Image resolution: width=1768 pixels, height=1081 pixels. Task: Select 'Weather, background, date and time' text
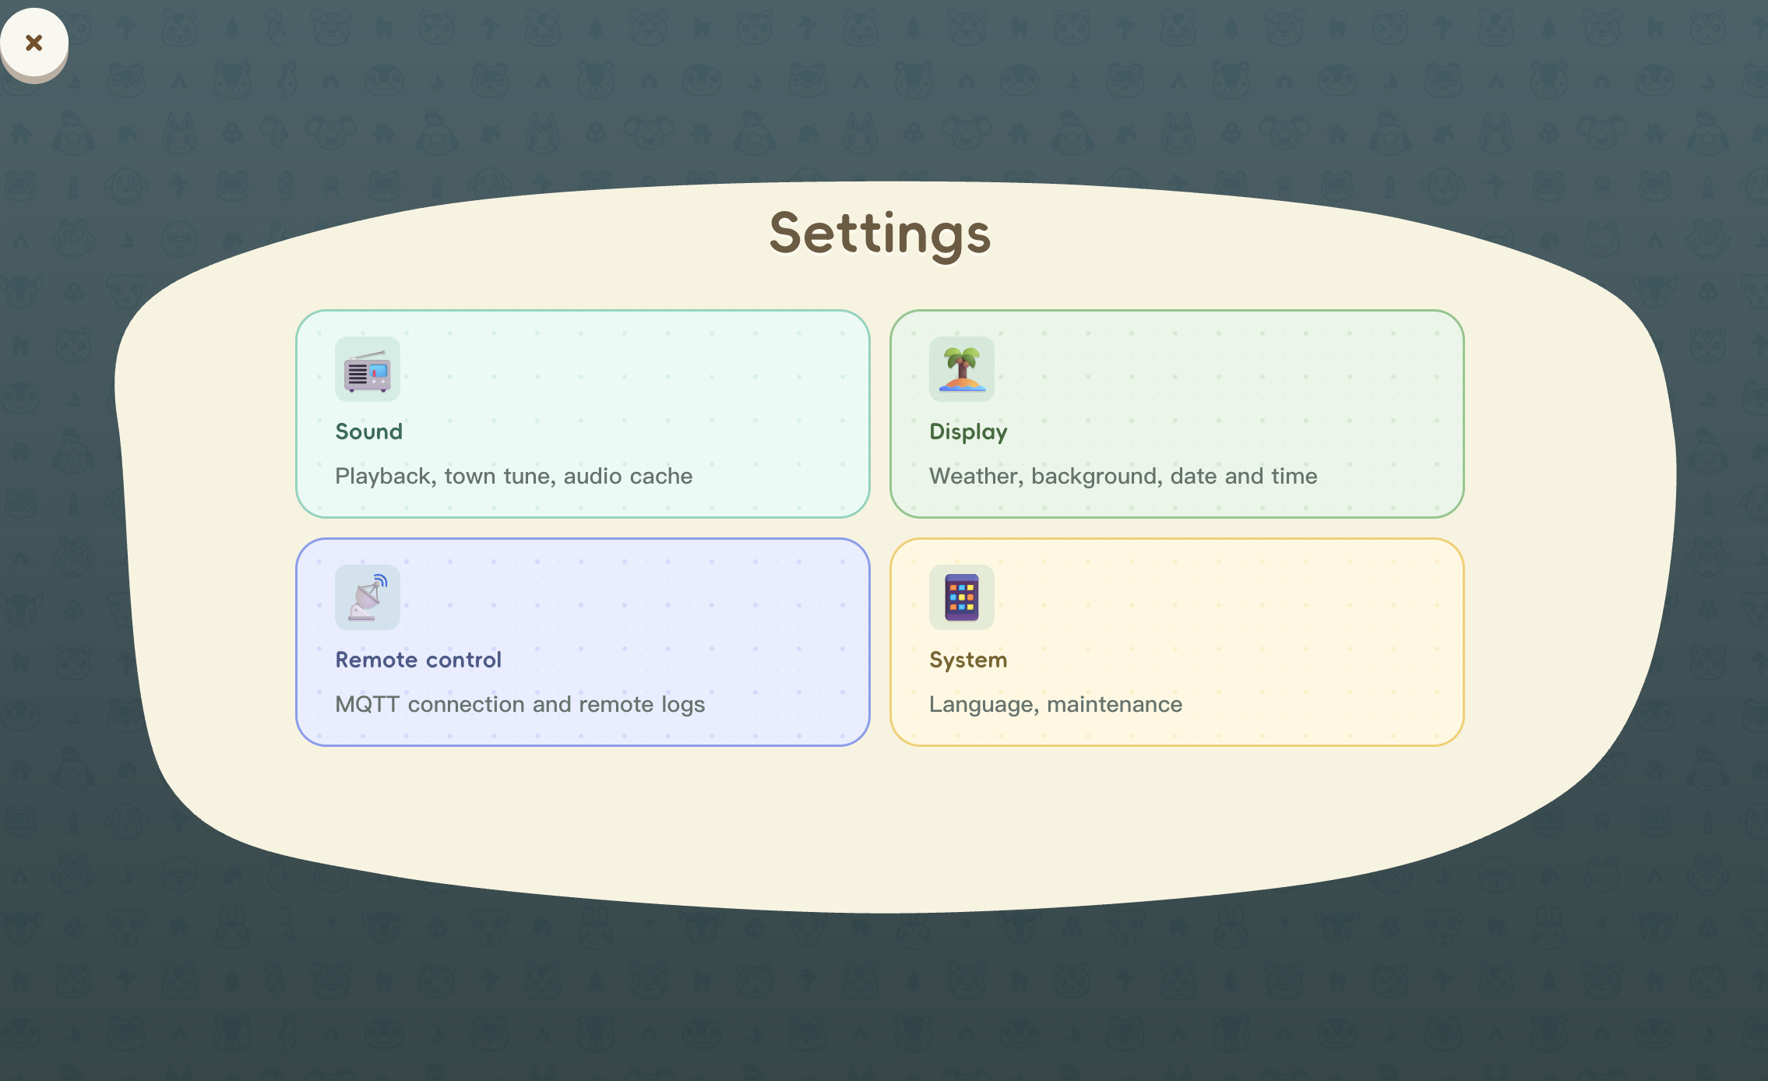coord(1123,476)
